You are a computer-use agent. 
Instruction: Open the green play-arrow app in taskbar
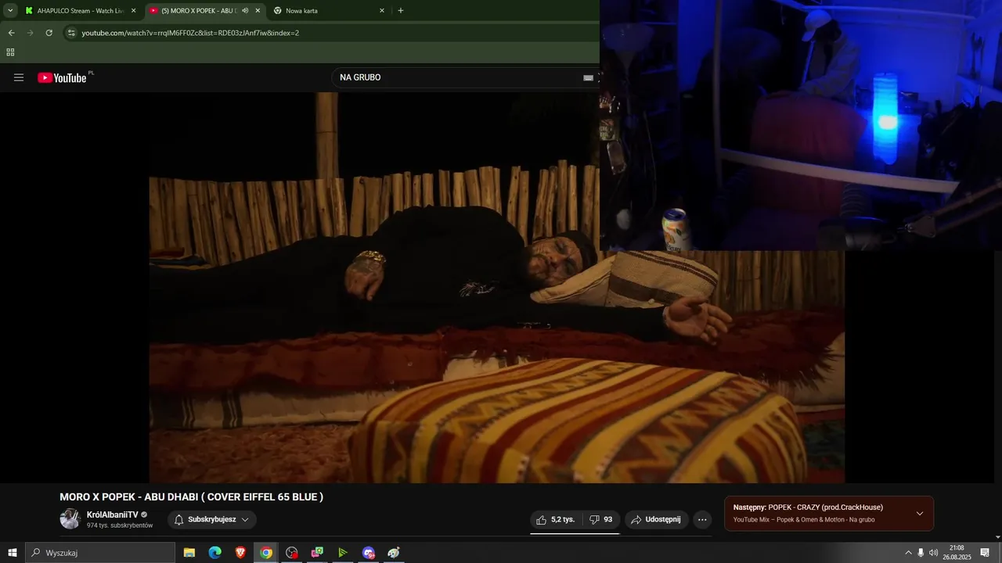tap(343, 553)
